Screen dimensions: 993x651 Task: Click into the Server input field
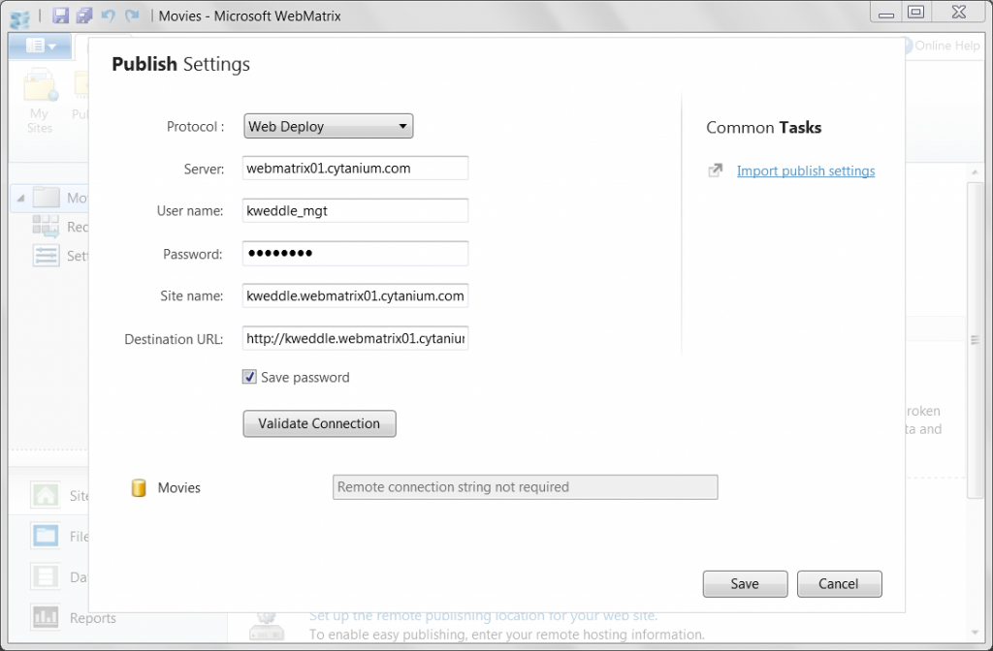[x=355, y=169]
